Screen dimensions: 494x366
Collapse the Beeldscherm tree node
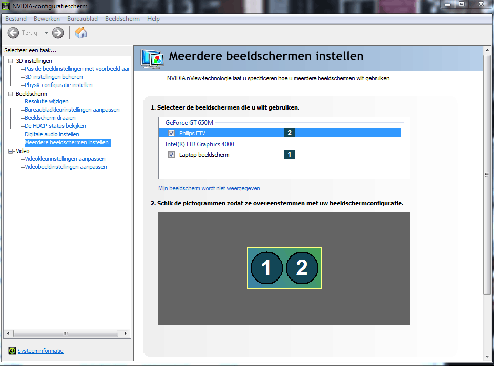coord(11,94)
